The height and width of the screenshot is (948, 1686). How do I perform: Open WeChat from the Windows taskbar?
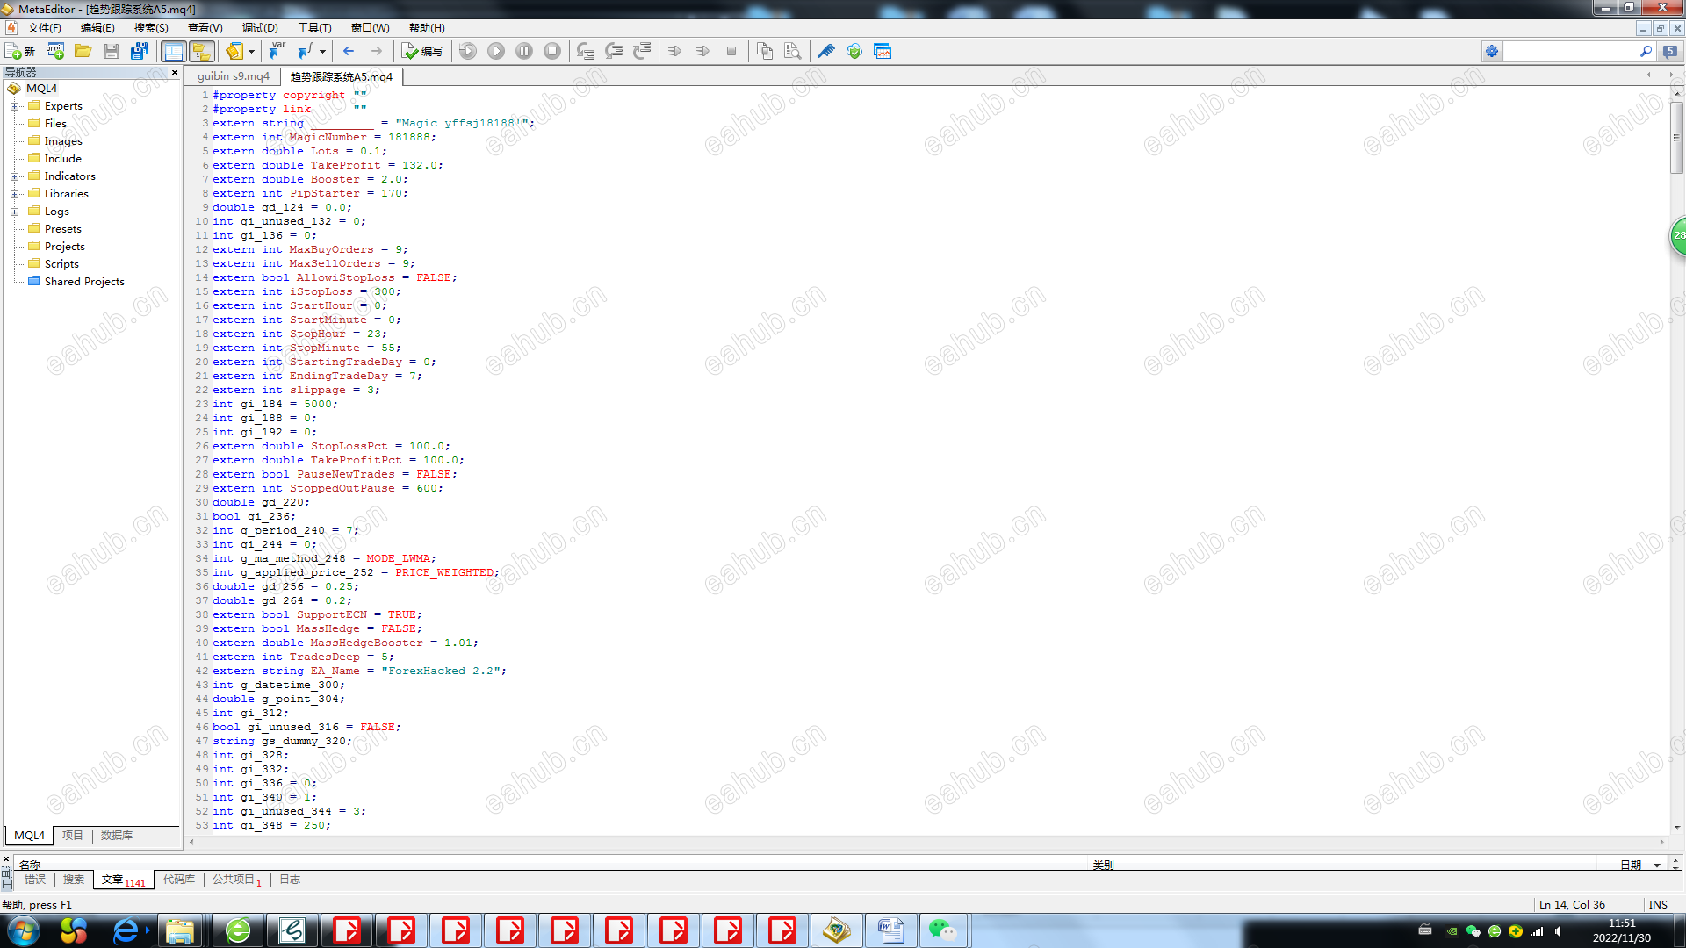coord(943,930)
